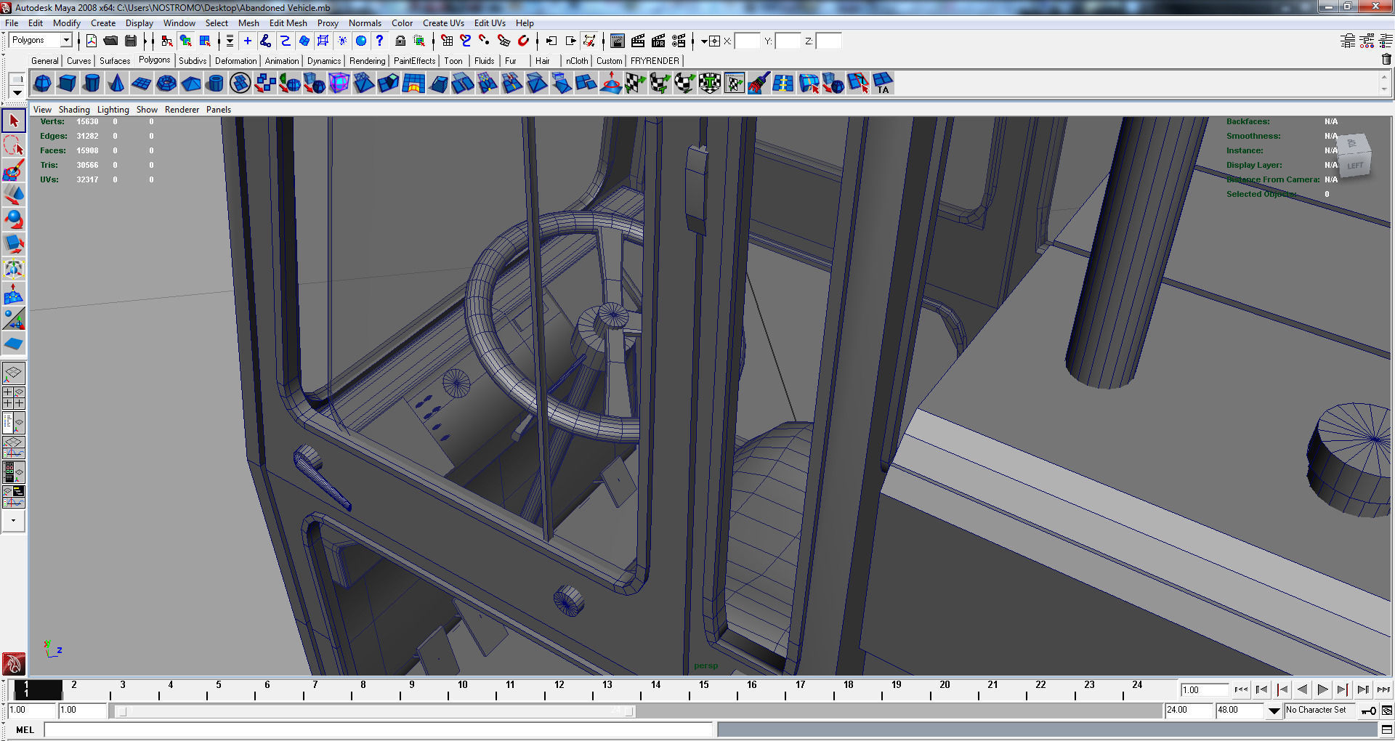Play the animation forwards
This screenshot has height=741, width=1395.
[x=1322, y=690]
